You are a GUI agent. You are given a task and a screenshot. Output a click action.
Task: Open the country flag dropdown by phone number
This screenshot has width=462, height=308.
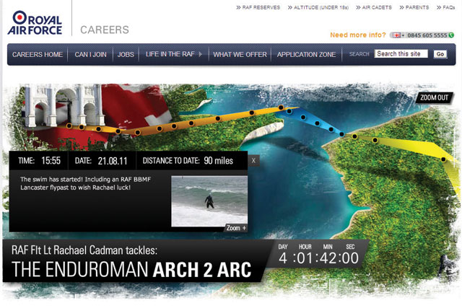pos(398,35)
